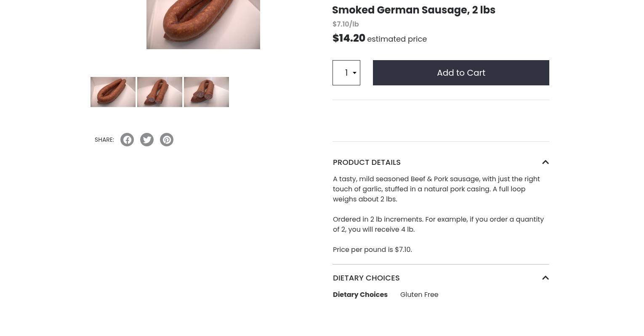The image size is (644, 336).
Task: Pin product on Pinterest
Action: (167, 140)
